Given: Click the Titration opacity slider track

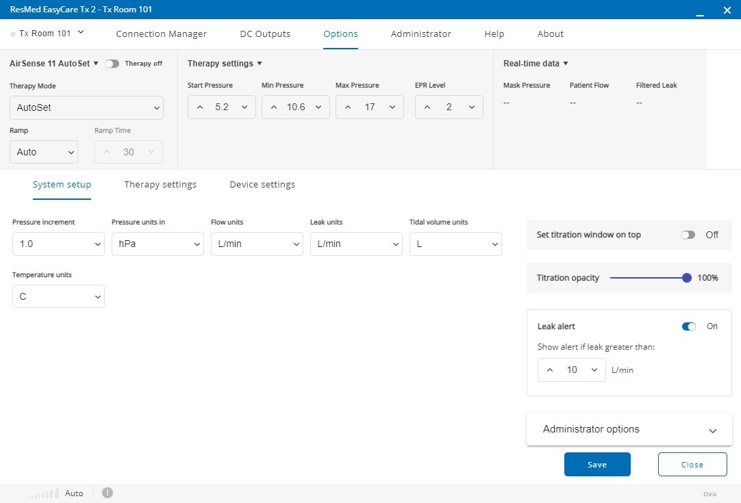Looking at the screenshot, I should coord(647,278).
